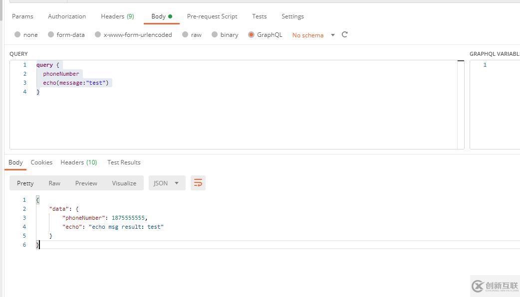Click the "query {" line in editor
This screenshot has height=297, width=520.
tap(48, 65)
